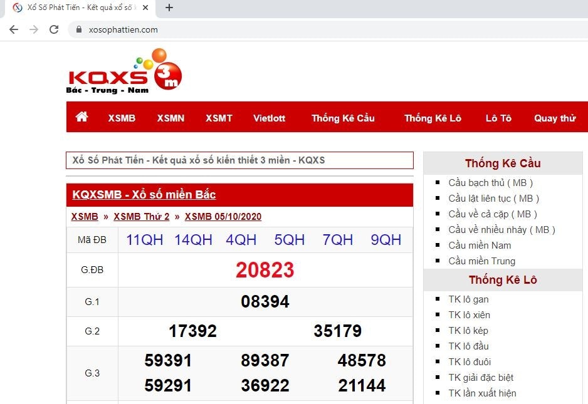Viewport: 588px width, 404px height.
Task: Open Cầu bạch thủ ( MB ) link
Action: coord(490,183)
